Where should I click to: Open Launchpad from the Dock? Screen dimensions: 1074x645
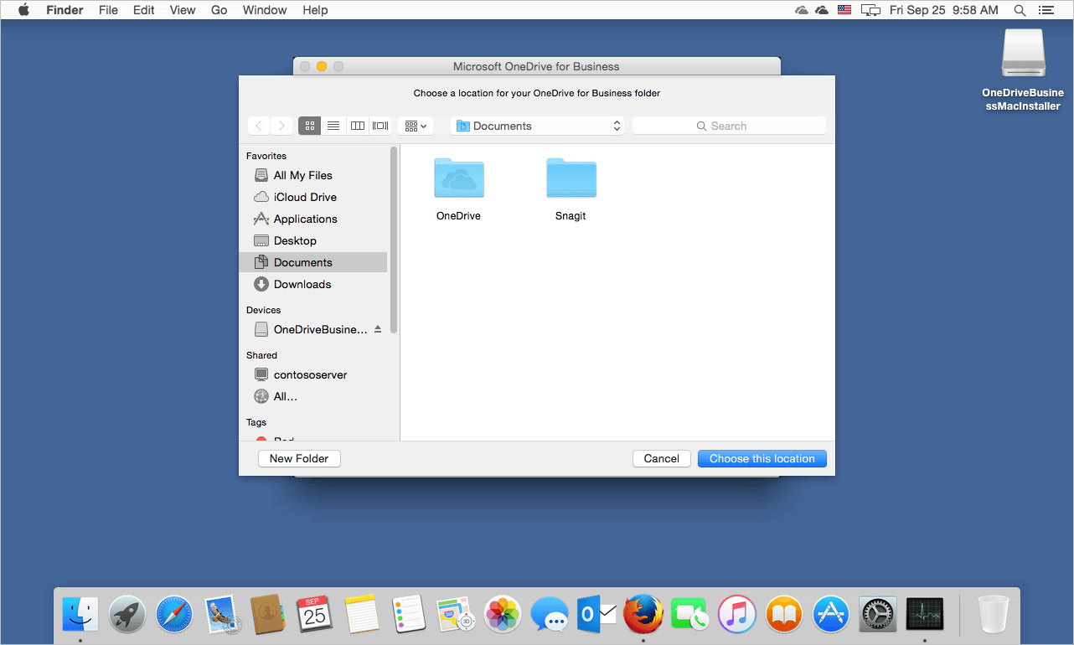[127, 615]
